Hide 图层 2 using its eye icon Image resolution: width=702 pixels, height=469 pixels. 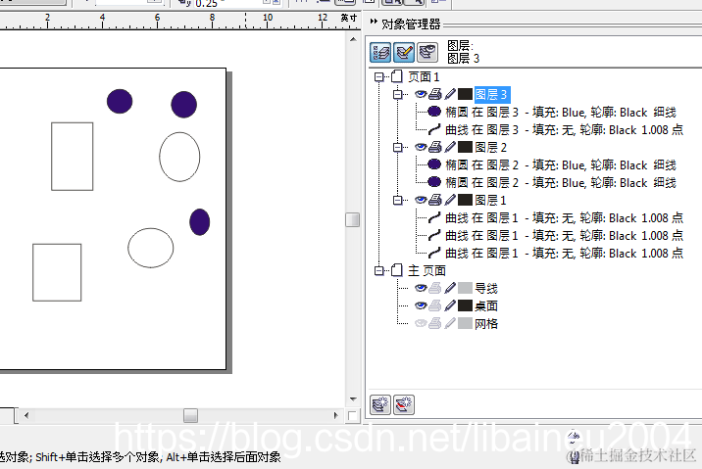[421, 147]
